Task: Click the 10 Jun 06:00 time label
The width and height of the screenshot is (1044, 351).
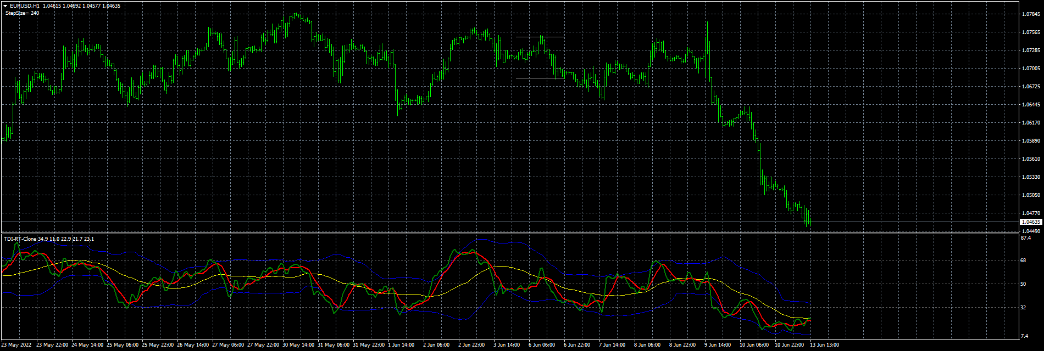Action: pos(754,345)
